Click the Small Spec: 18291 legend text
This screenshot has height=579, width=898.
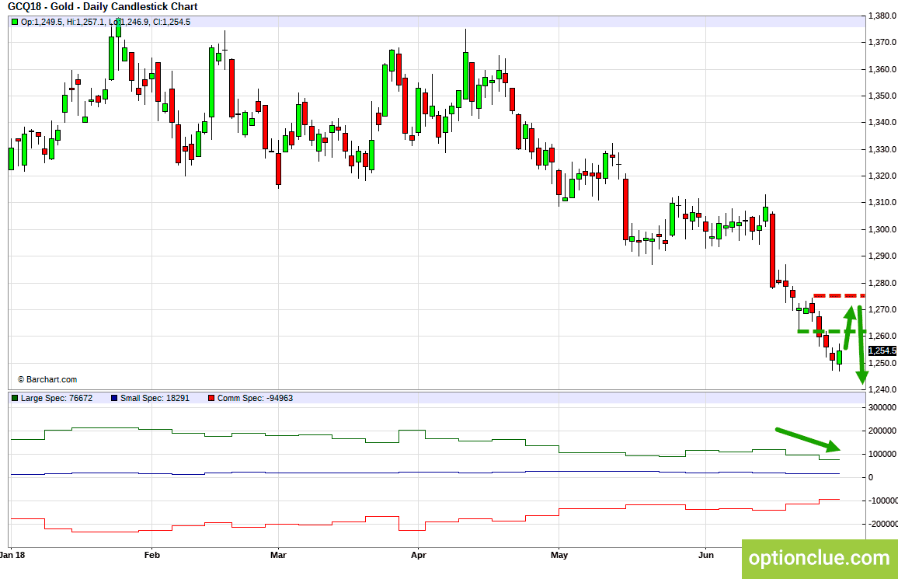[x=155, y=398]
